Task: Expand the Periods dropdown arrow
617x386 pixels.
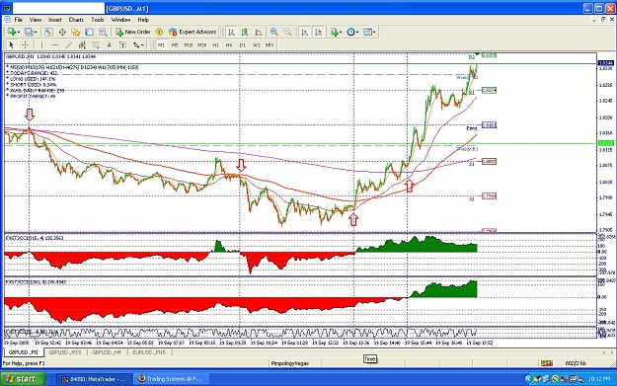Action: (357, 33)
